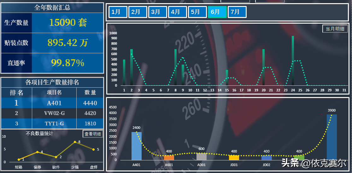Screen dimensions: 352x173
Task: Select the 贴装点数 label cell
Action: coord(16,43)
